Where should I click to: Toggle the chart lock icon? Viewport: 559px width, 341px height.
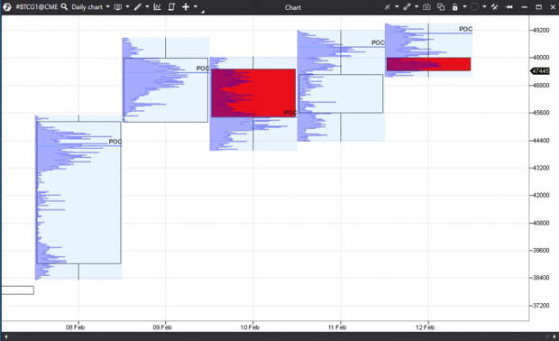click(x=455, y=7)
